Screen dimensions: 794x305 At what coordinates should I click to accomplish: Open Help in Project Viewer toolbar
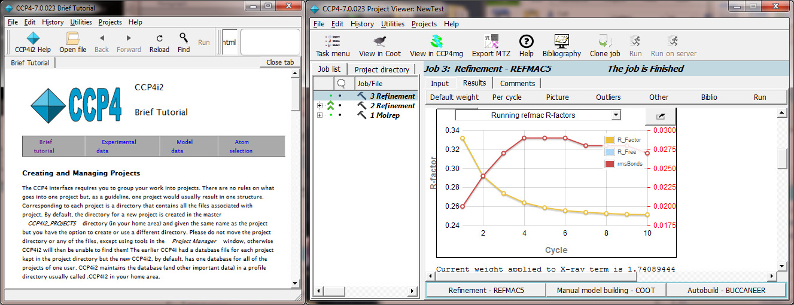(x=526, y=46)
